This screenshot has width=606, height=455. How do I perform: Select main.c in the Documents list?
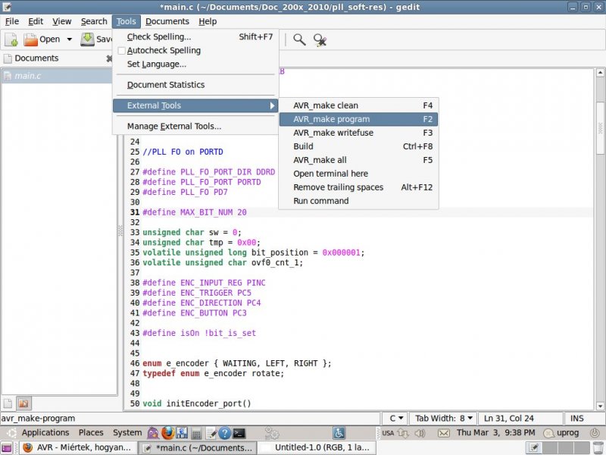pyautogui.click(x=58, y=76)
